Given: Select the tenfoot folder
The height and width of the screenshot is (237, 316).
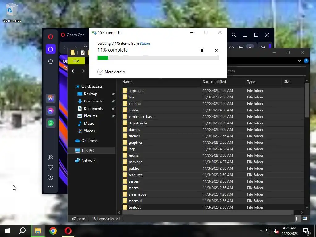Looking at the screenshot, I should tap(213, 207).
